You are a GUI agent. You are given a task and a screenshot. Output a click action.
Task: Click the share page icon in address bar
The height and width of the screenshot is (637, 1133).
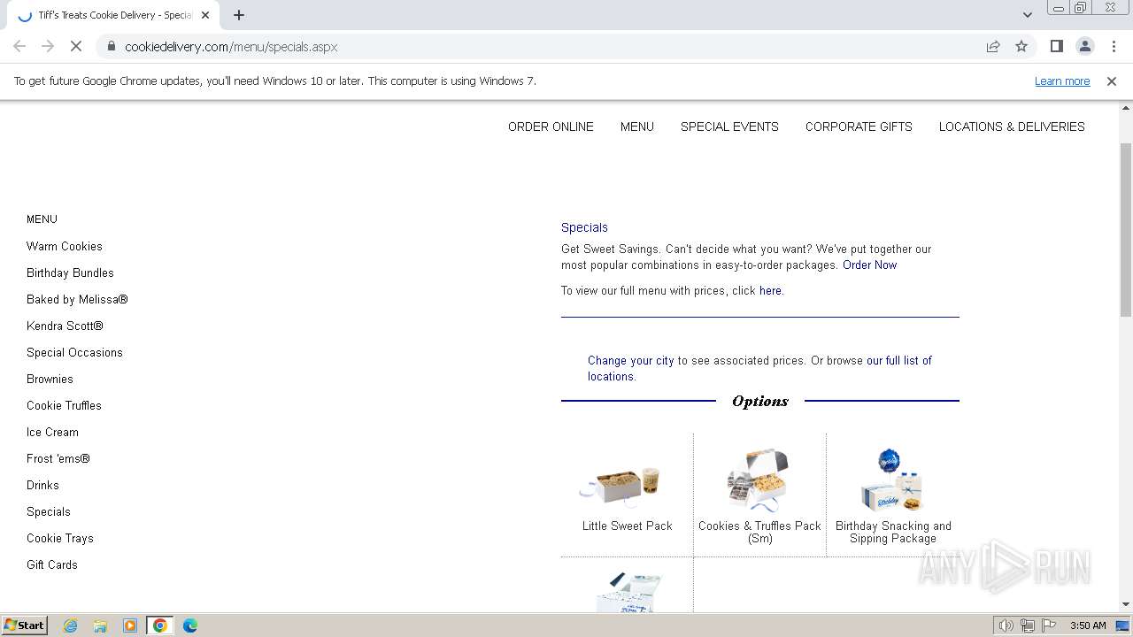[x=993, y=47]
